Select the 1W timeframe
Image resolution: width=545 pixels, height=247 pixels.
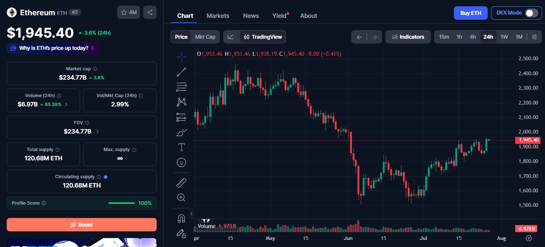tap(504, 37)
